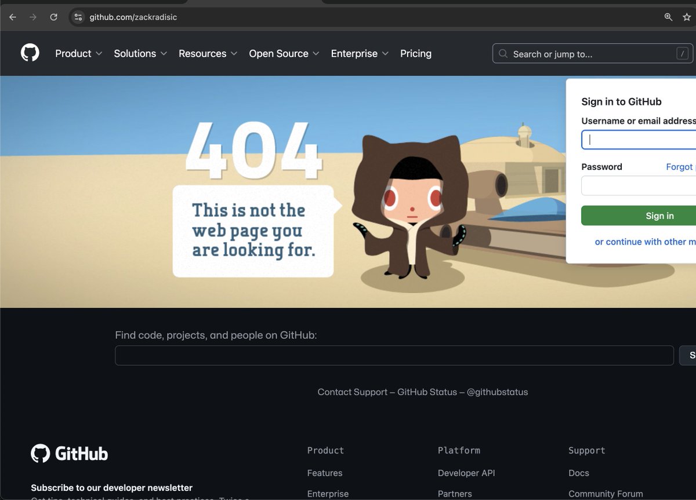Viewport: 696px width, 500px height.
Task: Click the slash shortcut key icon
Action: (x=683, y=54)
